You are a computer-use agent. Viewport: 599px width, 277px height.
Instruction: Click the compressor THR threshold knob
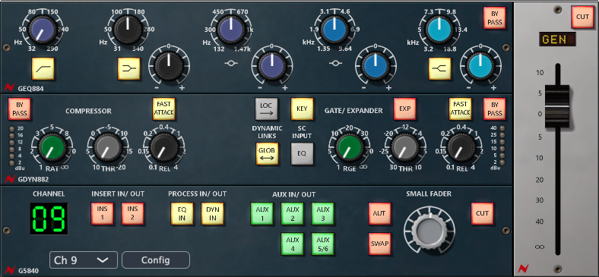coord(107,148)
